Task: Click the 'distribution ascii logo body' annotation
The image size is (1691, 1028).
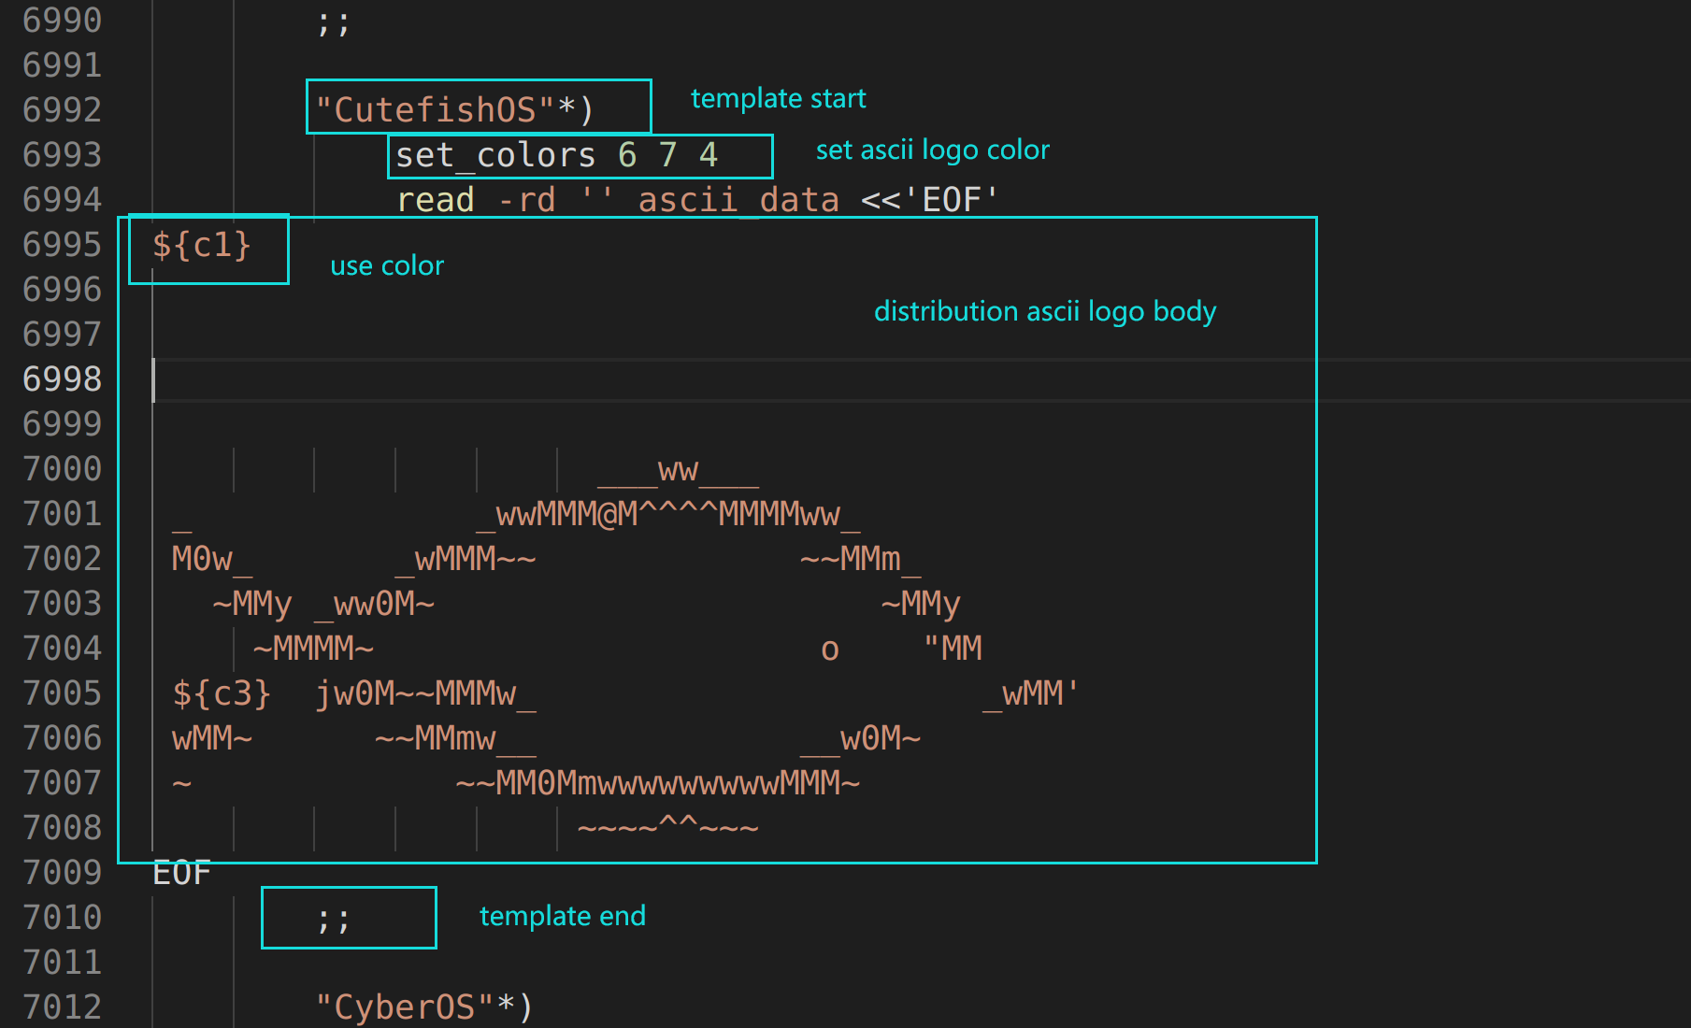Action: [x=1044, y=311]
